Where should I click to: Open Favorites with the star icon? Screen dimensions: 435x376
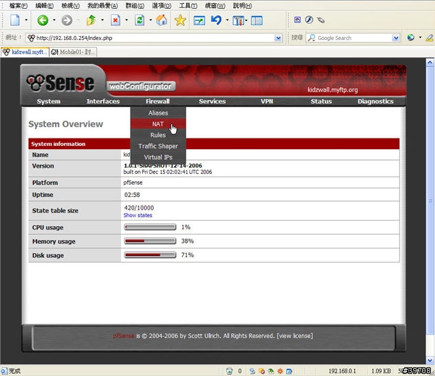click(180, 20)
